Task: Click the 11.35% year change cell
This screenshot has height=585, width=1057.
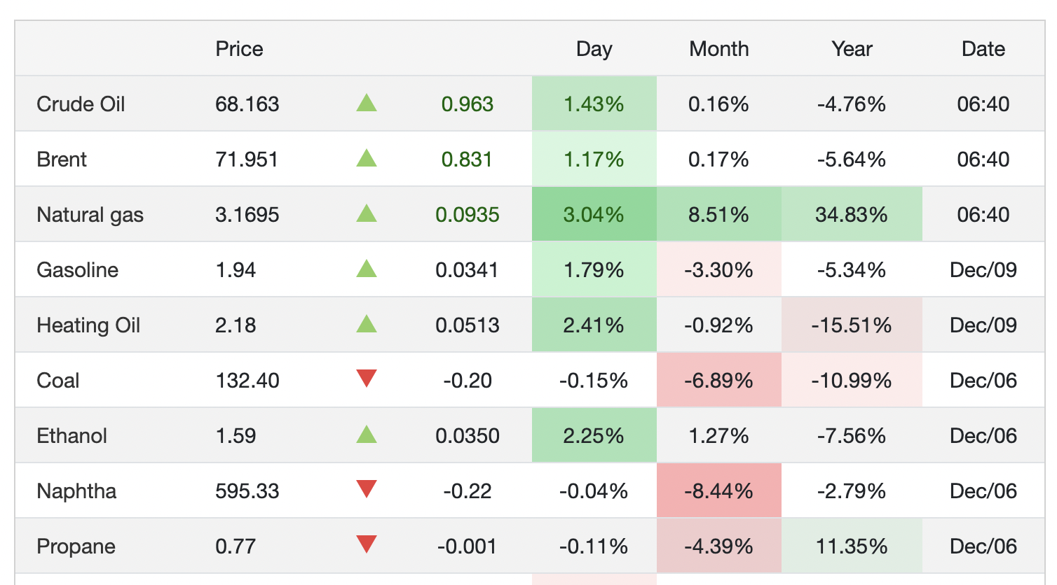Action: point(852,546)
